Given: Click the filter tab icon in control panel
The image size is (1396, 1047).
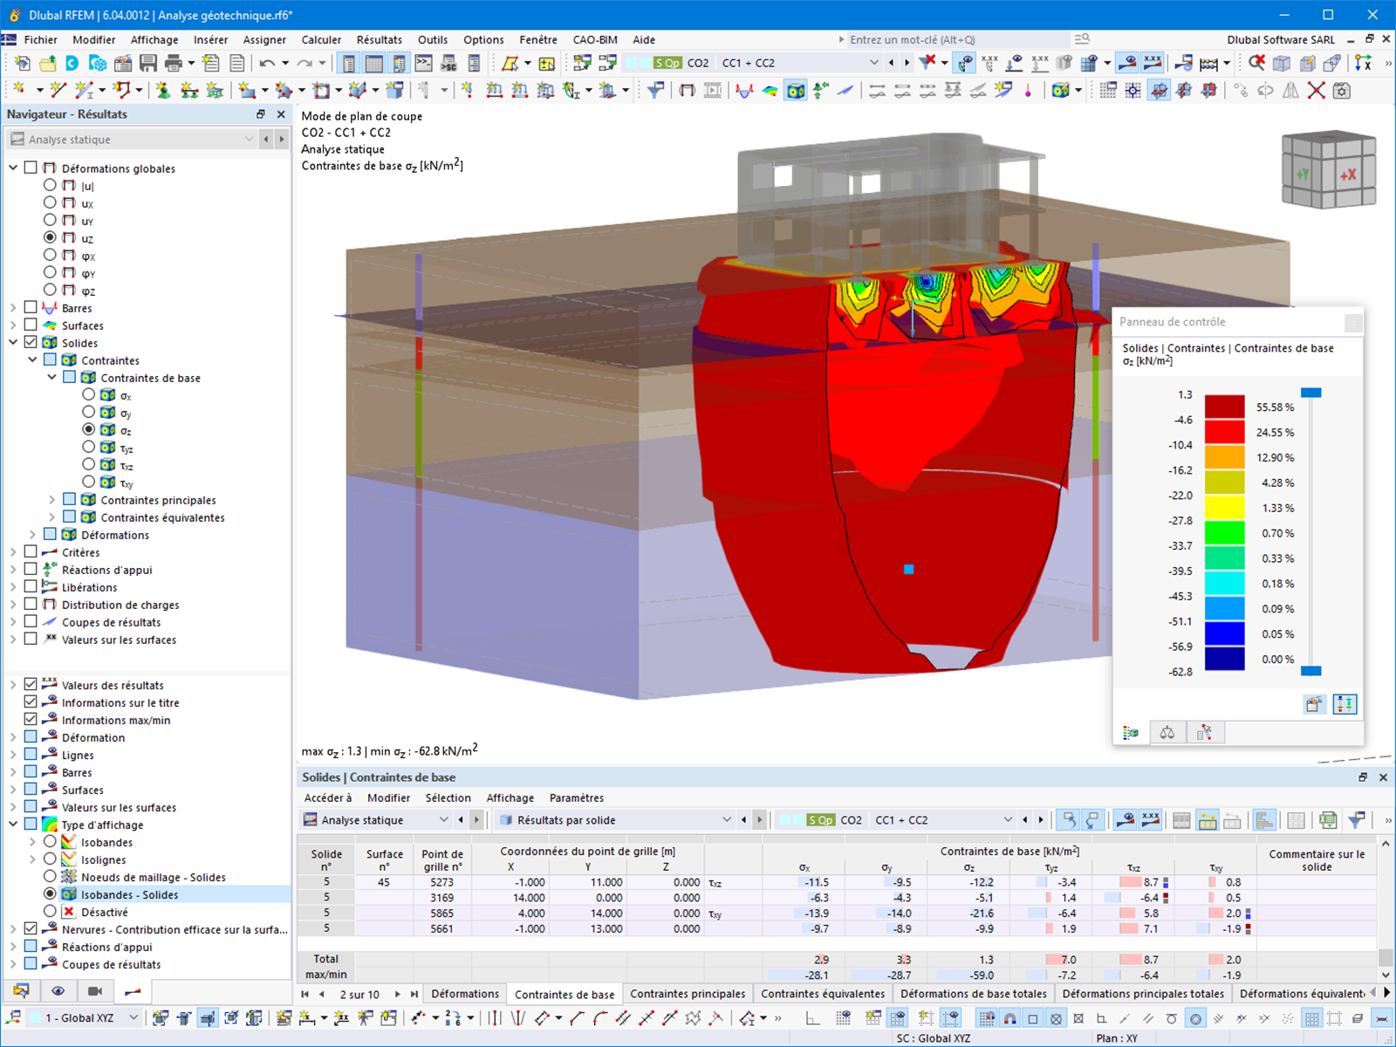Looking at the screenshot, I should (1204, 733).
